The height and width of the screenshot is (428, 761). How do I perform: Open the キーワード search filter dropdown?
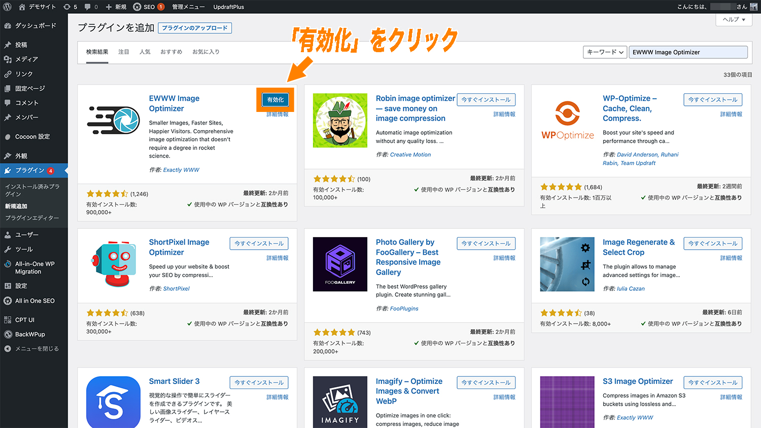pyautogui.click(x=605, y=52)
